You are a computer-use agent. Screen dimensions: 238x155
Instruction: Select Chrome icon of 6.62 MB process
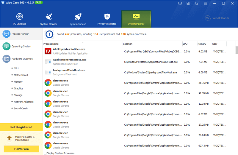click(48, 114)
